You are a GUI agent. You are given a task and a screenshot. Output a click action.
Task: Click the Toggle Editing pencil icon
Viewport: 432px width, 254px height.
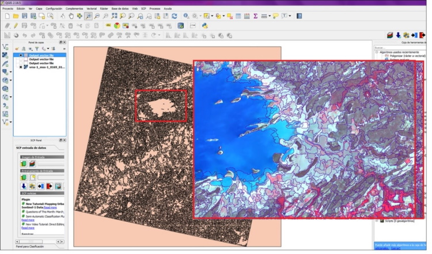(16, 25)
